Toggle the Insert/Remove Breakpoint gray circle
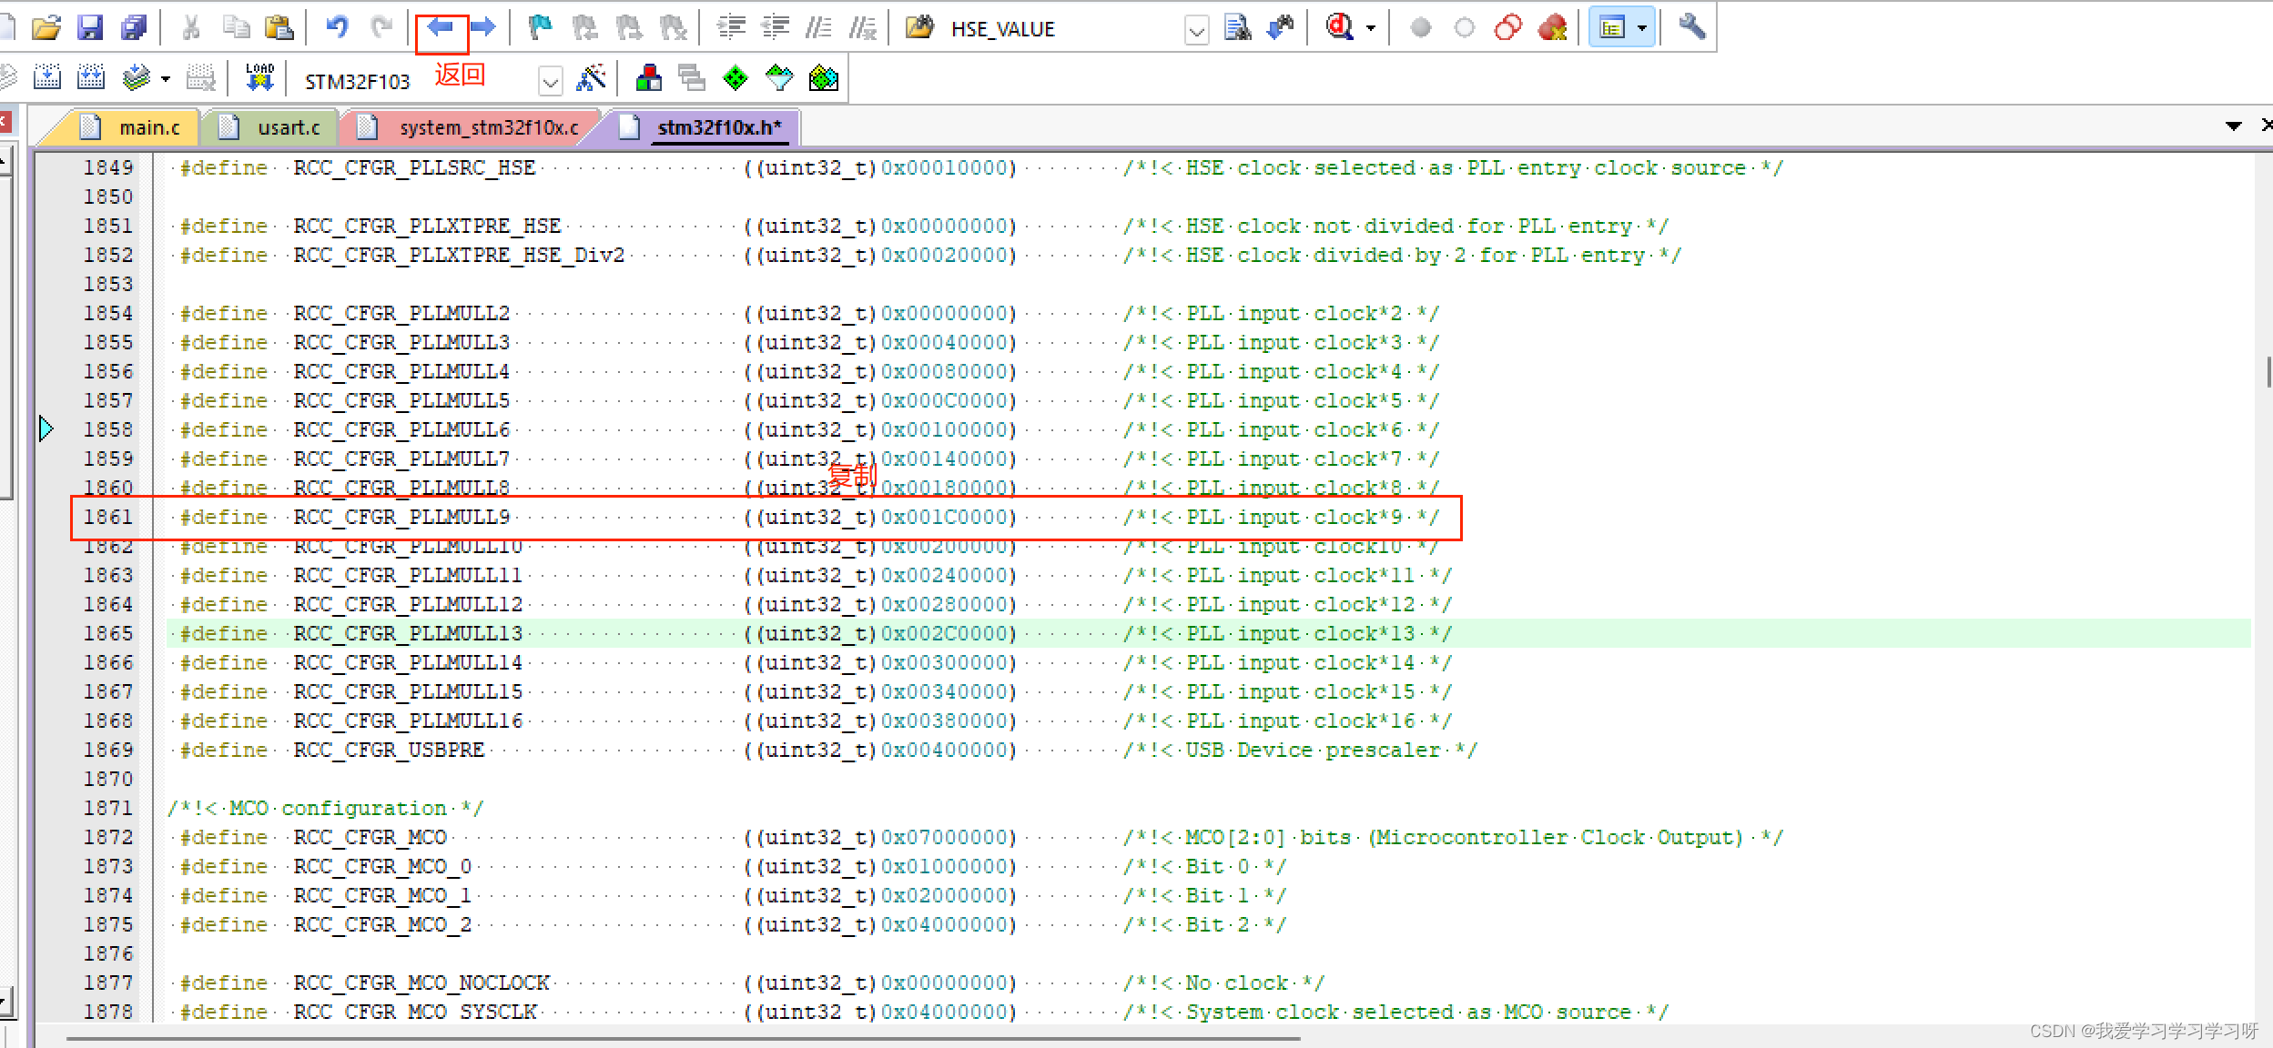2273x1048 pixels. pyautogui.click(x=1420, y=28)
